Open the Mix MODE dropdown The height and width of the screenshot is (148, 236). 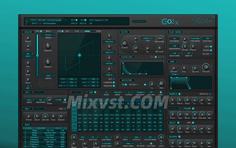point(28,55)
